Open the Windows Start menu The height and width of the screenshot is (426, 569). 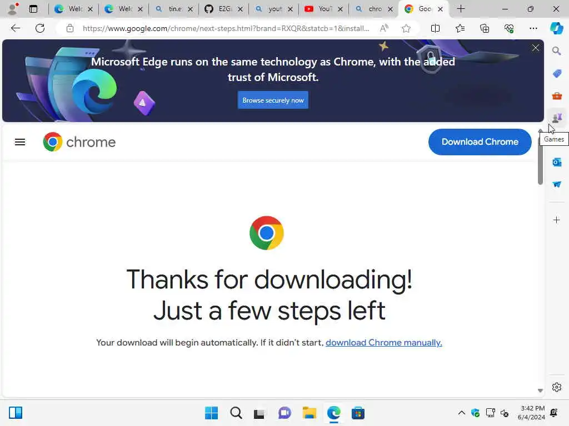[212, 413]
